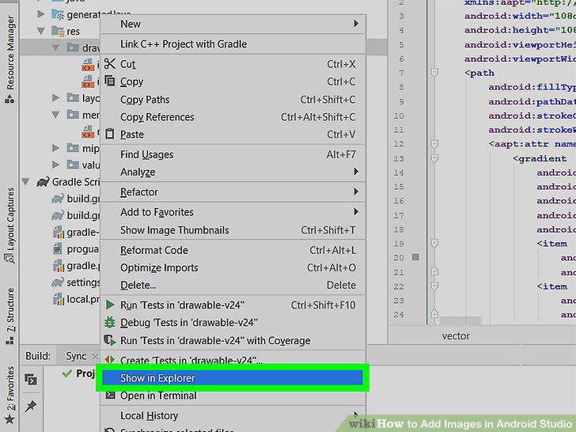This screenshot has width=576, height=432.
Task: Expand the mipmap folder
Action: 55,148
